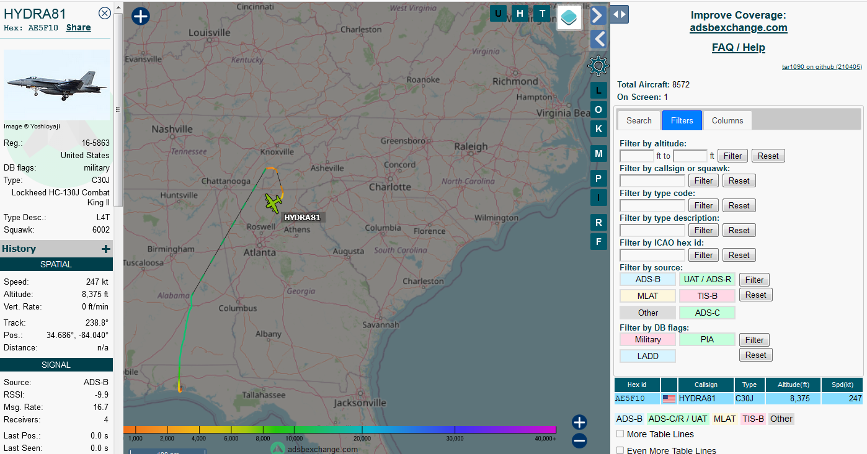867x454 pixels.
Task: Toggle the L map button
Action: pos(598,91)
